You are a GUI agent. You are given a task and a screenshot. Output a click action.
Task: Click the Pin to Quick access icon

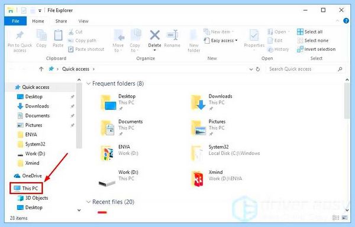click(x=20, y=35)
